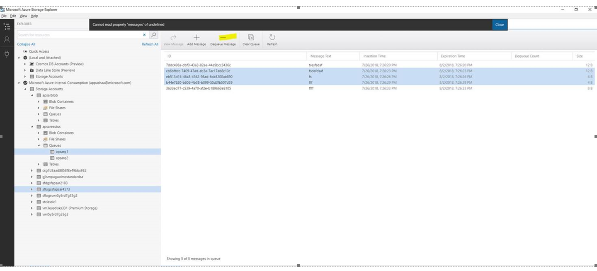Open the Connect dialog from the sidebar
This screenshot has width=597, height=271.
point(6,53)
